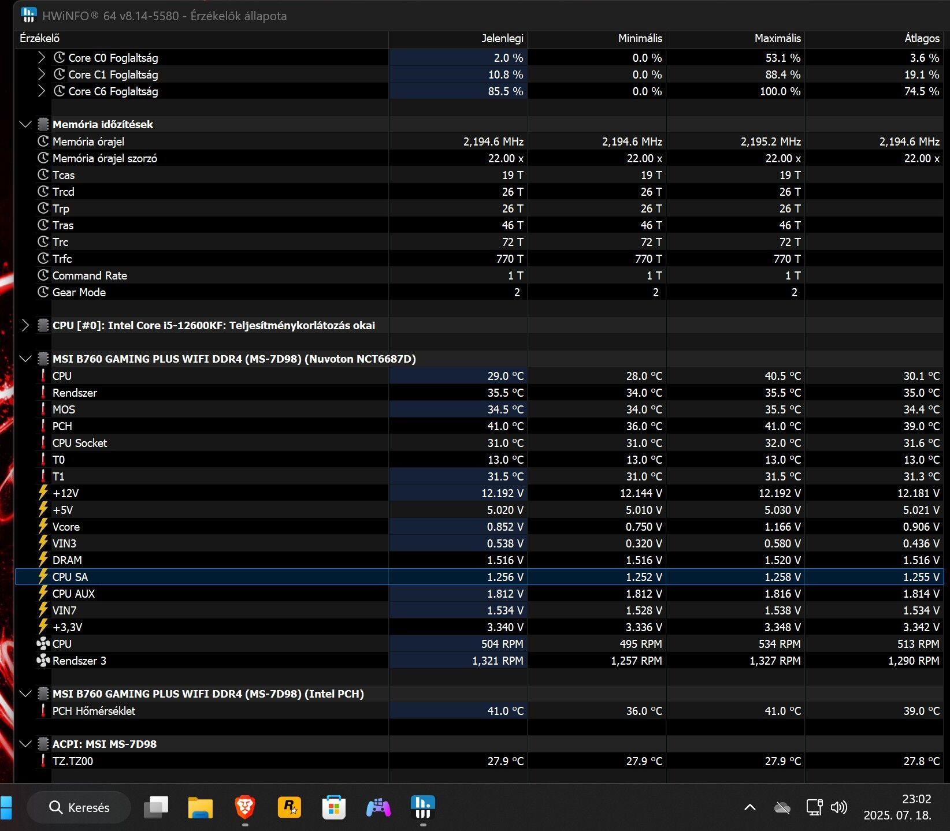Click the clock icon beside Trfc

click(x=43, y=259)
